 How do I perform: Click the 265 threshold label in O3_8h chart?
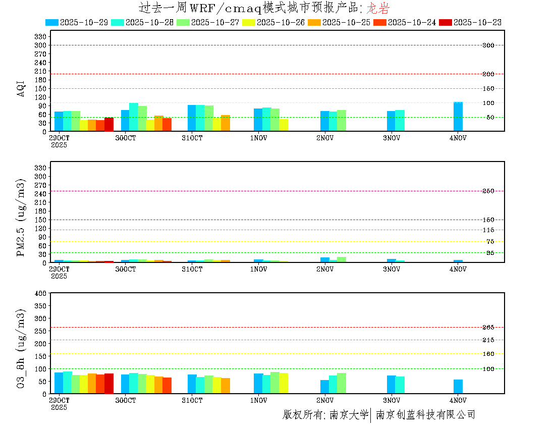click(488, 328)
